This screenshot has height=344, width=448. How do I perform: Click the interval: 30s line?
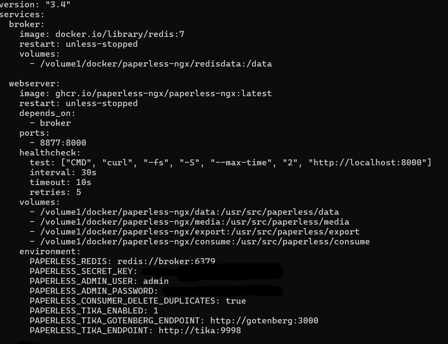coord(63,172)
